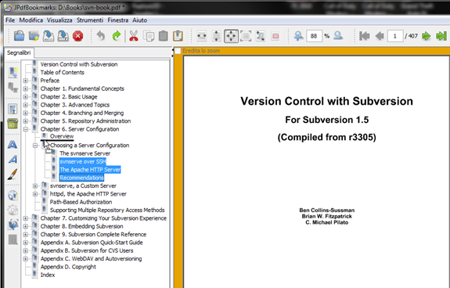
Task: Zoom in with magnifier right of percent
Action: [338, 36]
